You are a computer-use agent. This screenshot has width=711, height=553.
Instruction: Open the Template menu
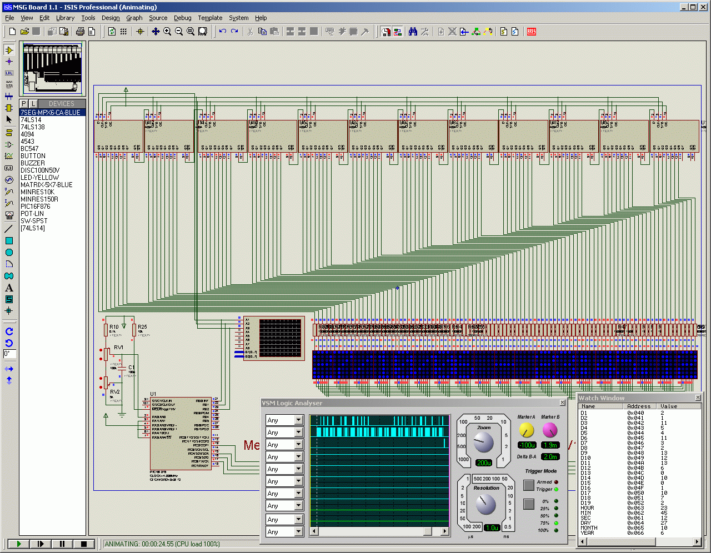pyautogui.click(x=210, y=18)
